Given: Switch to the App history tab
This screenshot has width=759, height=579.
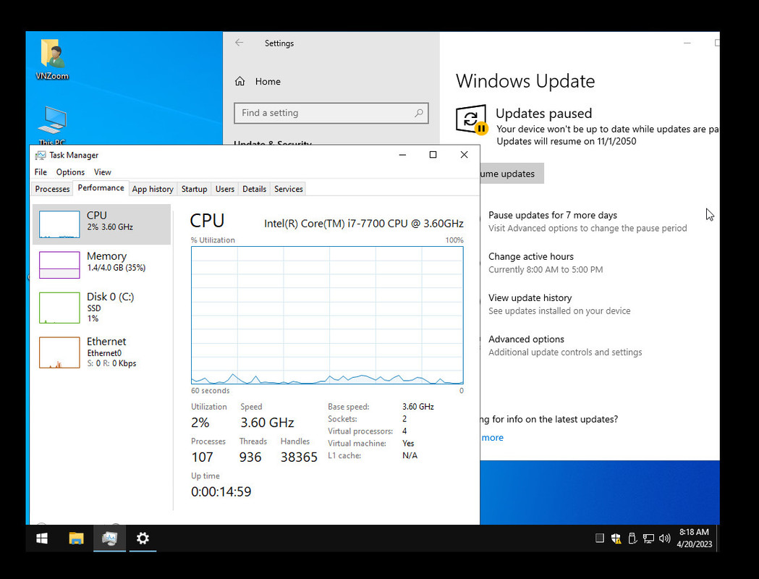Looking at the screenshot, I should [153, 189].
